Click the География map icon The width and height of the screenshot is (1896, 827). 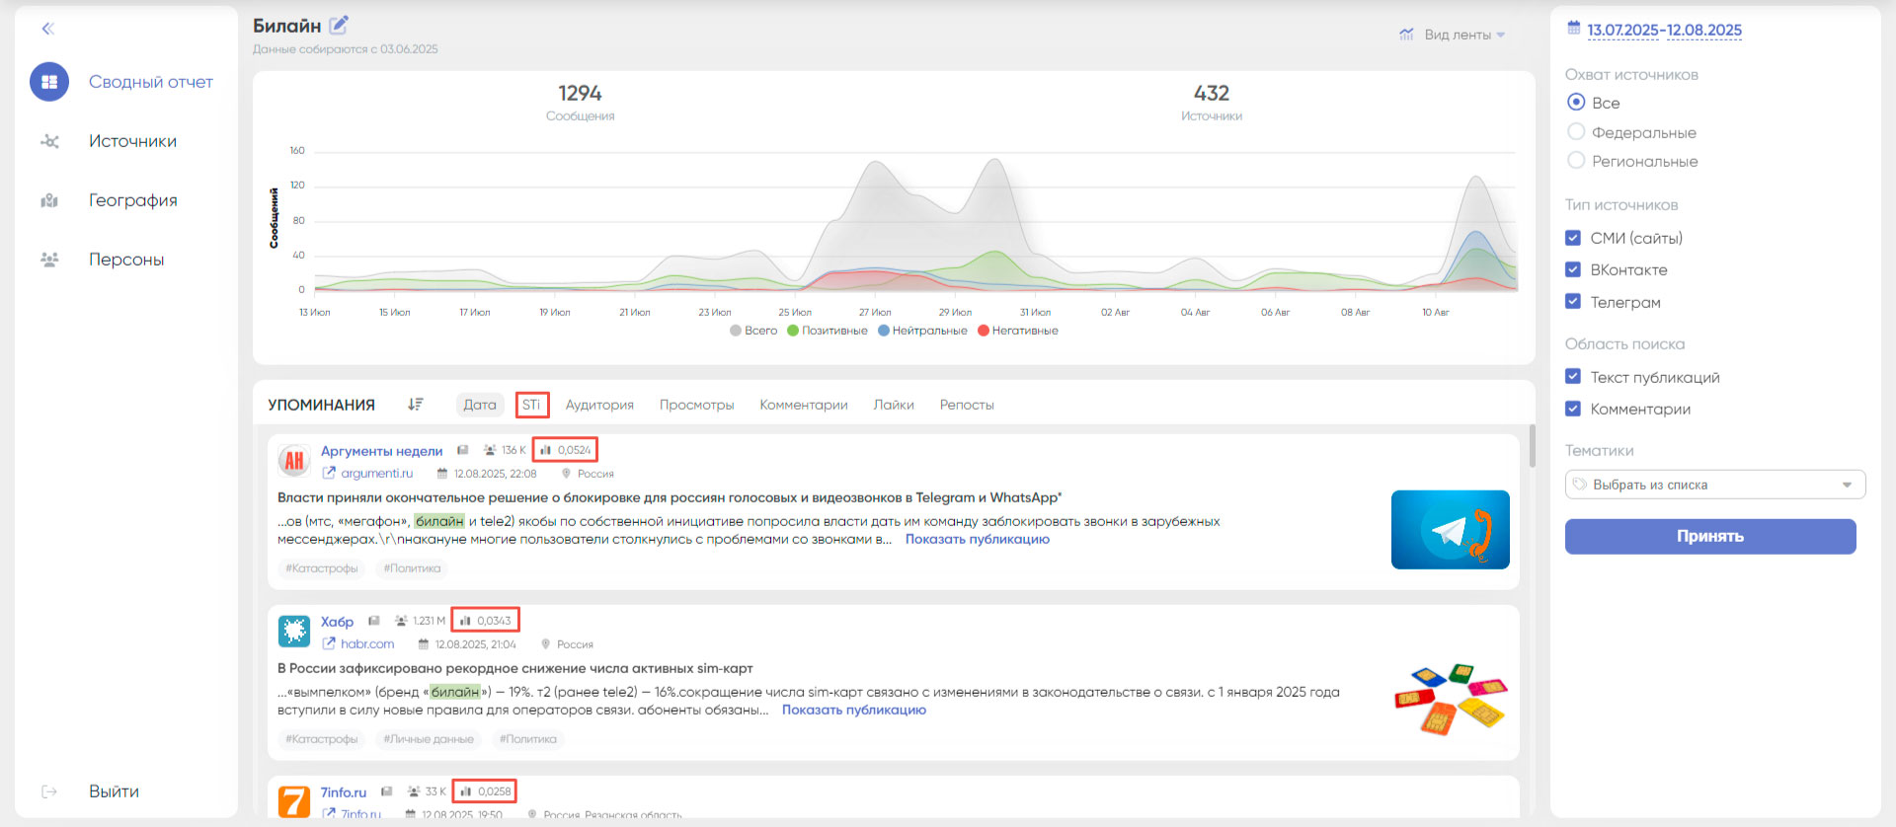(x=49, y=200)
